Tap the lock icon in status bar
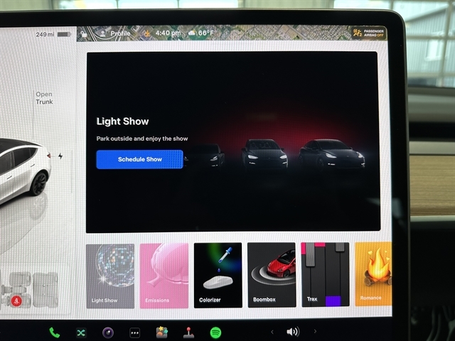Viewport: 455px width, 341px height. click(x=84, y=34)
